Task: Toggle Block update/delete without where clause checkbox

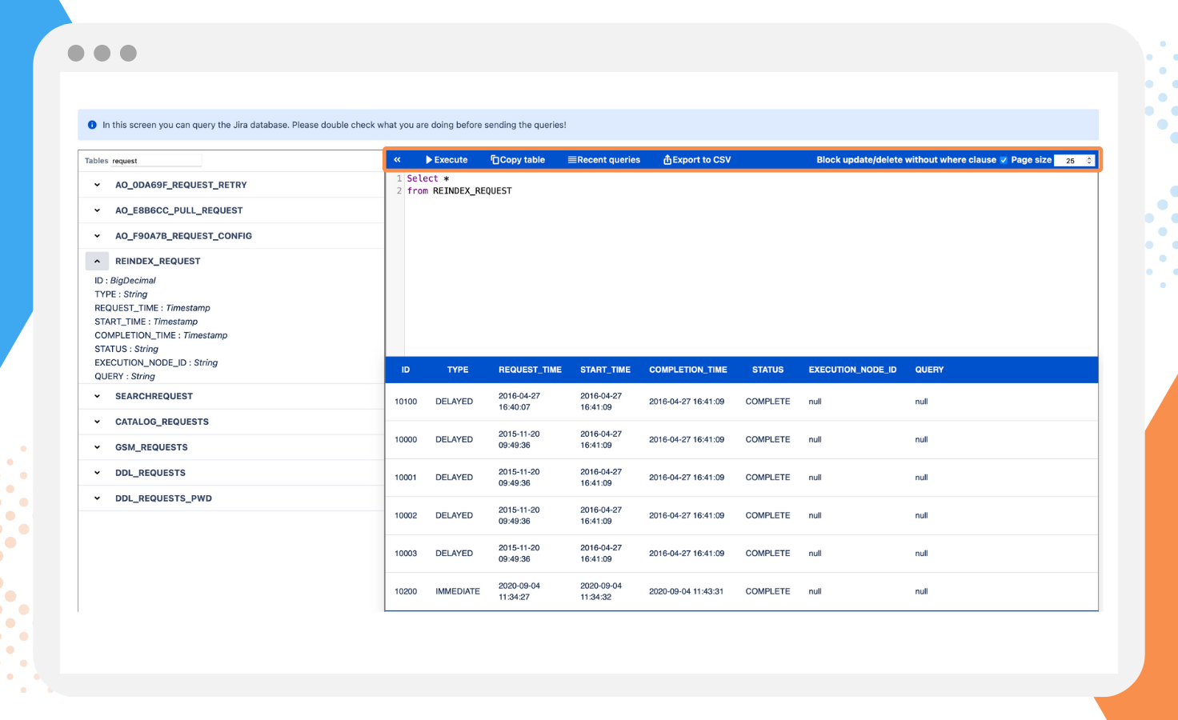Action: tap(1004, 160)
